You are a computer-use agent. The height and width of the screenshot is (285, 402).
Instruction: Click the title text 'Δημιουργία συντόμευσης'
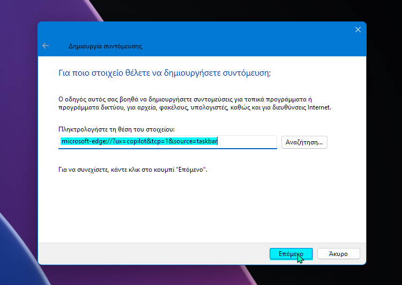coord(106,47)
